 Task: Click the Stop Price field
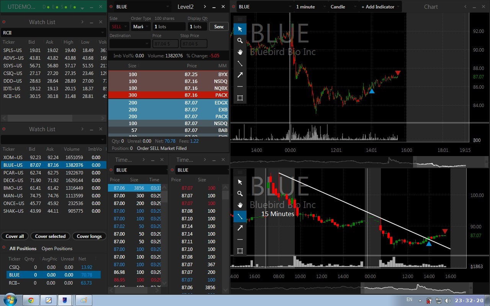pyautogui.click(x=194, y=44)
